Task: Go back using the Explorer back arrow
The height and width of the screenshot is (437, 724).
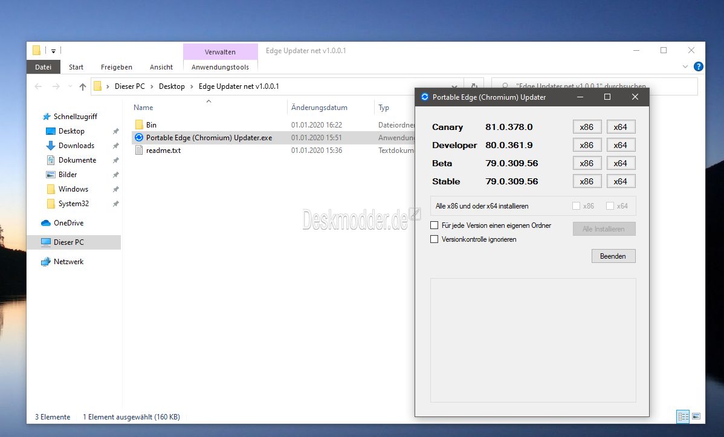Action: (38, 86)
